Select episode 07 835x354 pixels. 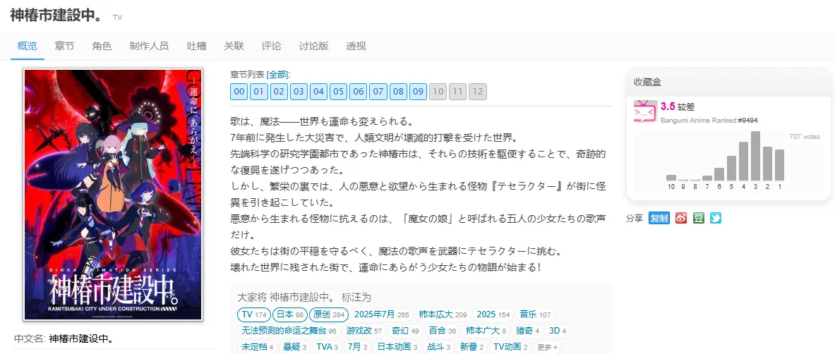click(378, 92)
